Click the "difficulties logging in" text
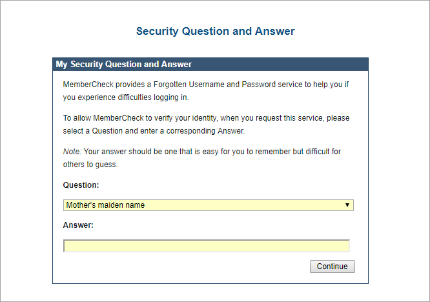This screenshot has width=430, height=302. [153, 97]
